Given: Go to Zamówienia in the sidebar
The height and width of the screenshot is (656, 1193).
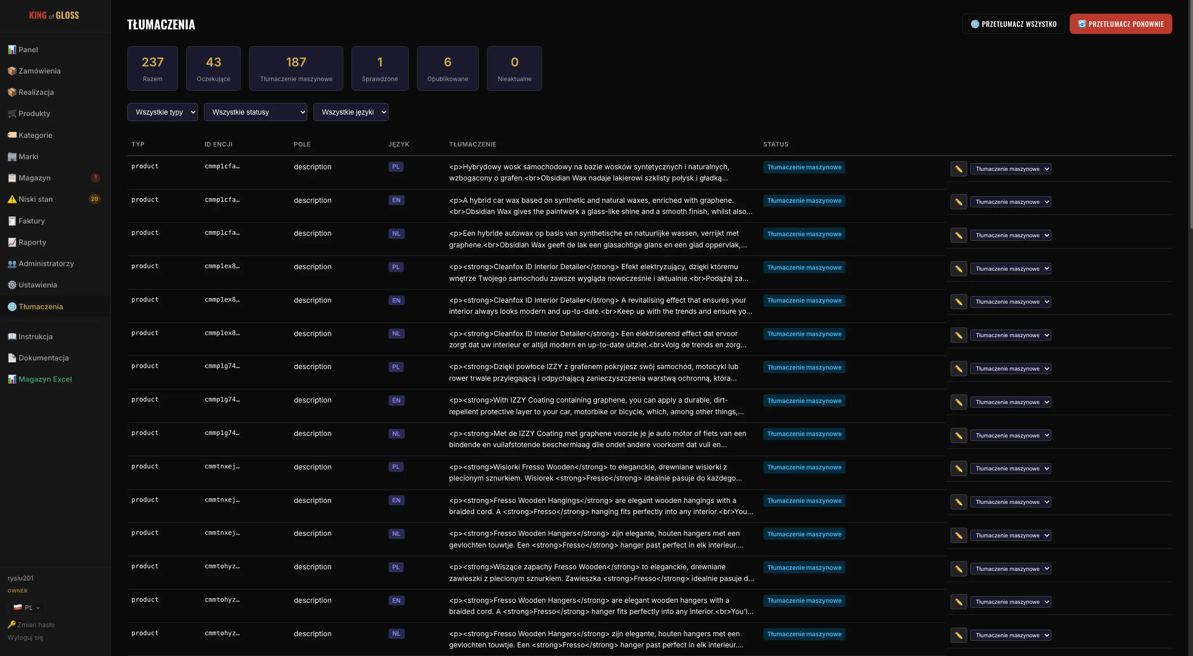Looking at the screenshot, I should [x=39, y=71].
